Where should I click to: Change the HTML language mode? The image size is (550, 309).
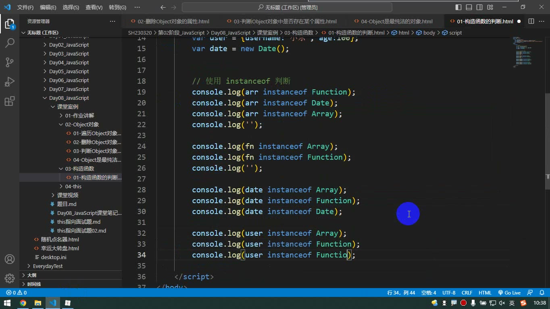485,293
